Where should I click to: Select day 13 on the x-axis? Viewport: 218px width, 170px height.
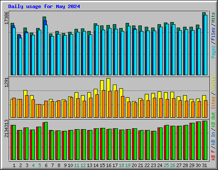click(89, 165)
